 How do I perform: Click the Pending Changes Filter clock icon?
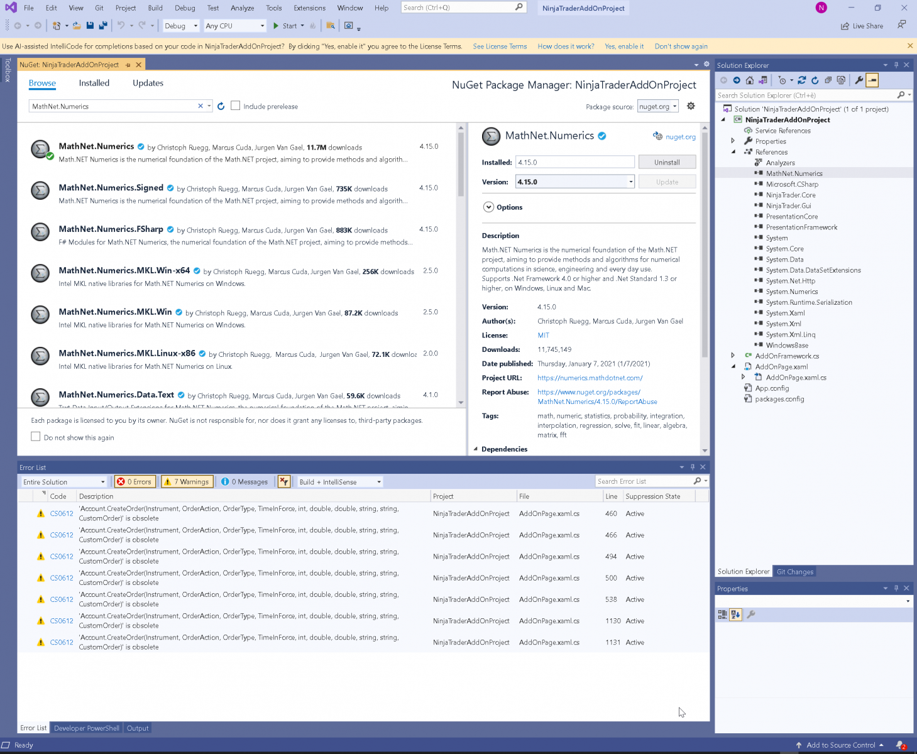[782, 80]
